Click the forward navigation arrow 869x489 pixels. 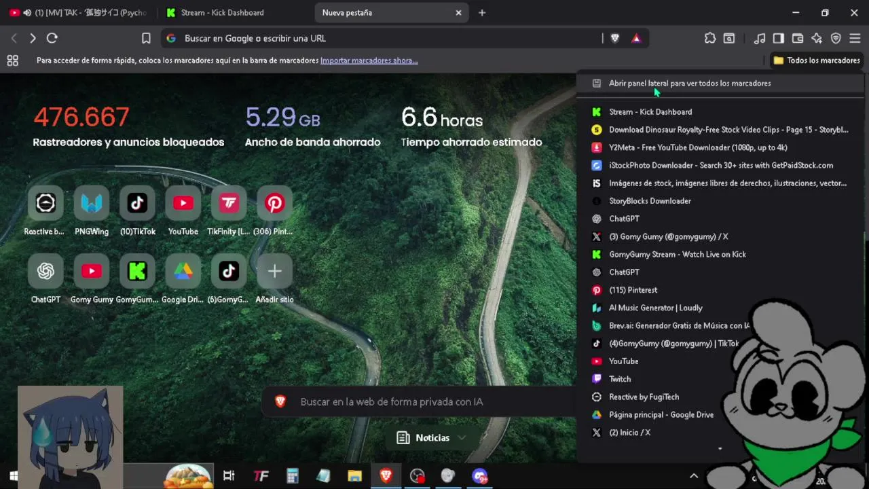33,38
